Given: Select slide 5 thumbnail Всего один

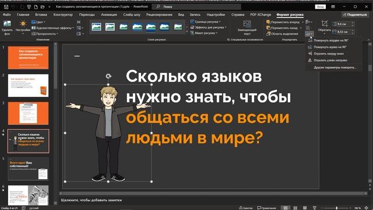Looking at the screenshot, I should click(28, 169).
